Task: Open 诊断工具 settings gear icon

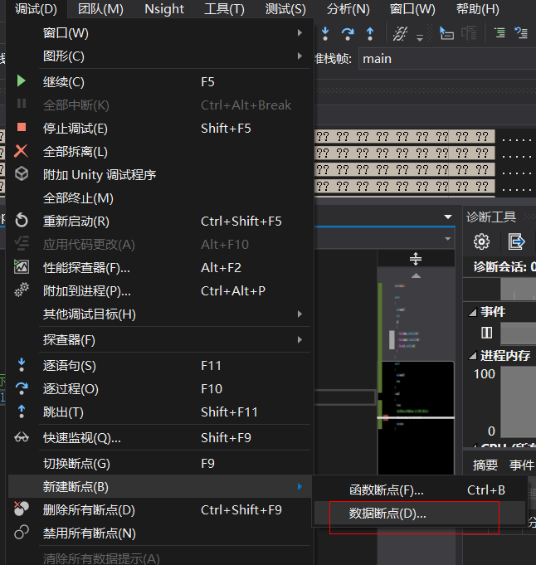Action: pos(481,241)
